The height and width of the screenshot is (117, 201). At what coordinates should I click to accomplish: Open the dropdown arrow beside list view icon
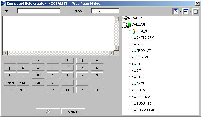tap(190, 12)
